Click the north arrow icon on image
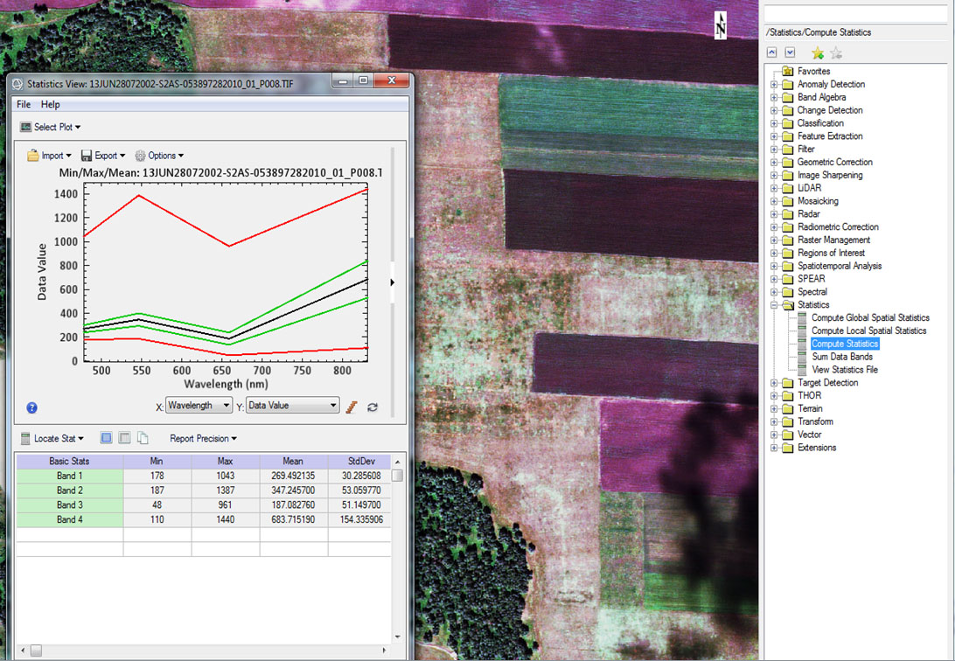The width and height of the screenshot is (955, 661). (x=721, y=25)
